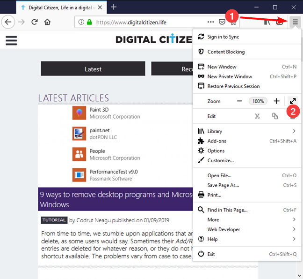Click the Cut scissors icon
The height and width of the screenshot is (279, 303).
click(x=257, y=116)
